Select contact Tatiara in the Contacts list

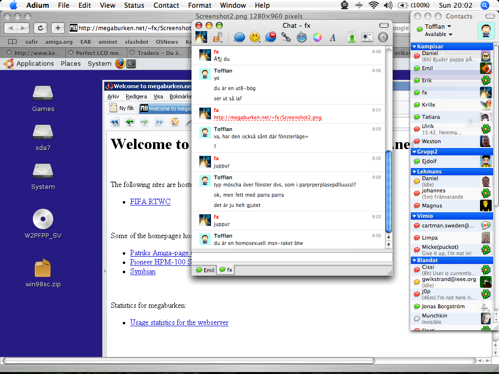452,117
